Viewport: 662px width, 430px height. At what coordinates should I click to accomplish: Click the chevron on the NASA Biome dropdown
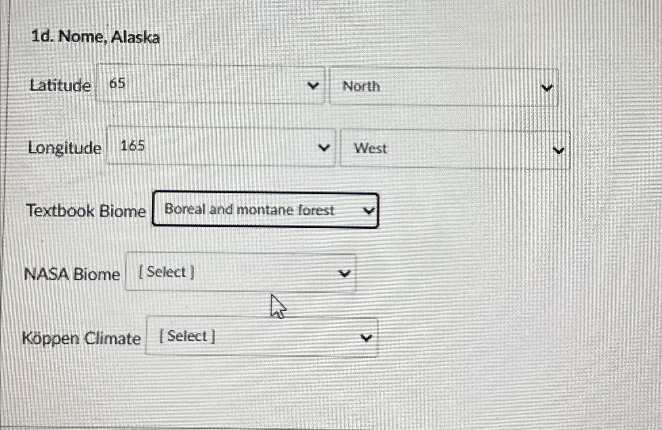point(344,273)
